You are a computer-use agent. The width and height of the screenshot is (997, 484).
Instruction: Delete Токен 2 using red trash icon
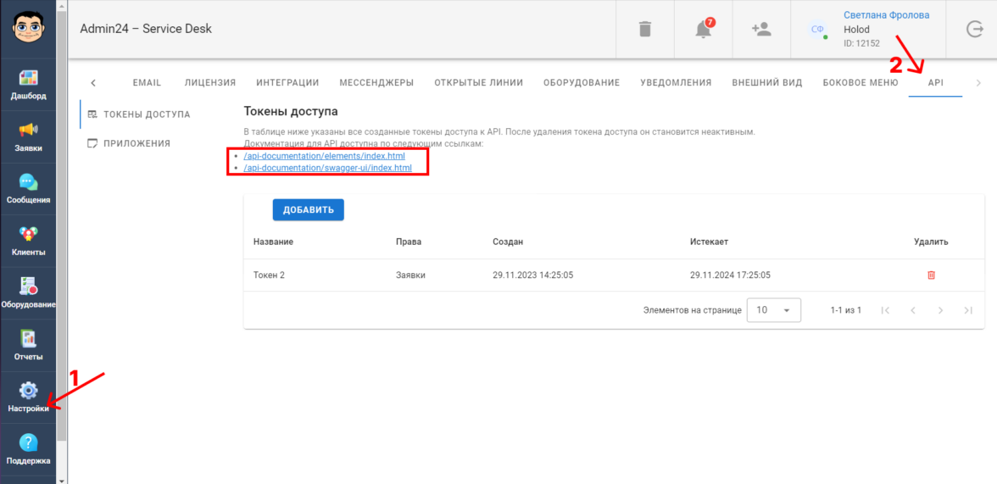[x=931, y=275]
